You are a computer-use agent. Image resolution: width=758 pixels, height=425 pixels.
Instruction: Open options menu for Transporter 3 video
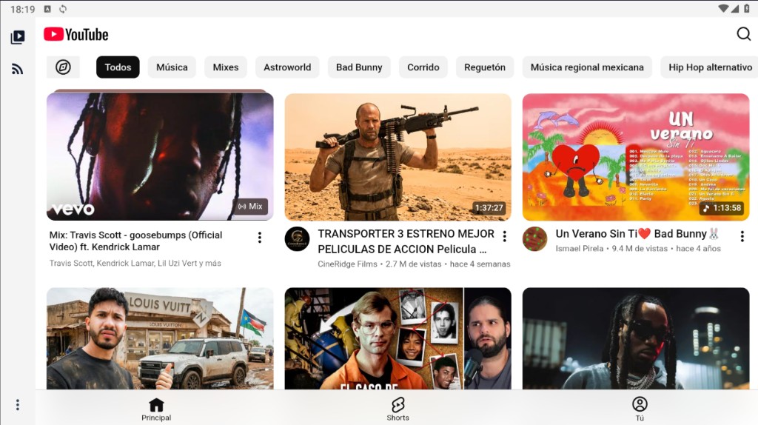click(x=505, y=236)
